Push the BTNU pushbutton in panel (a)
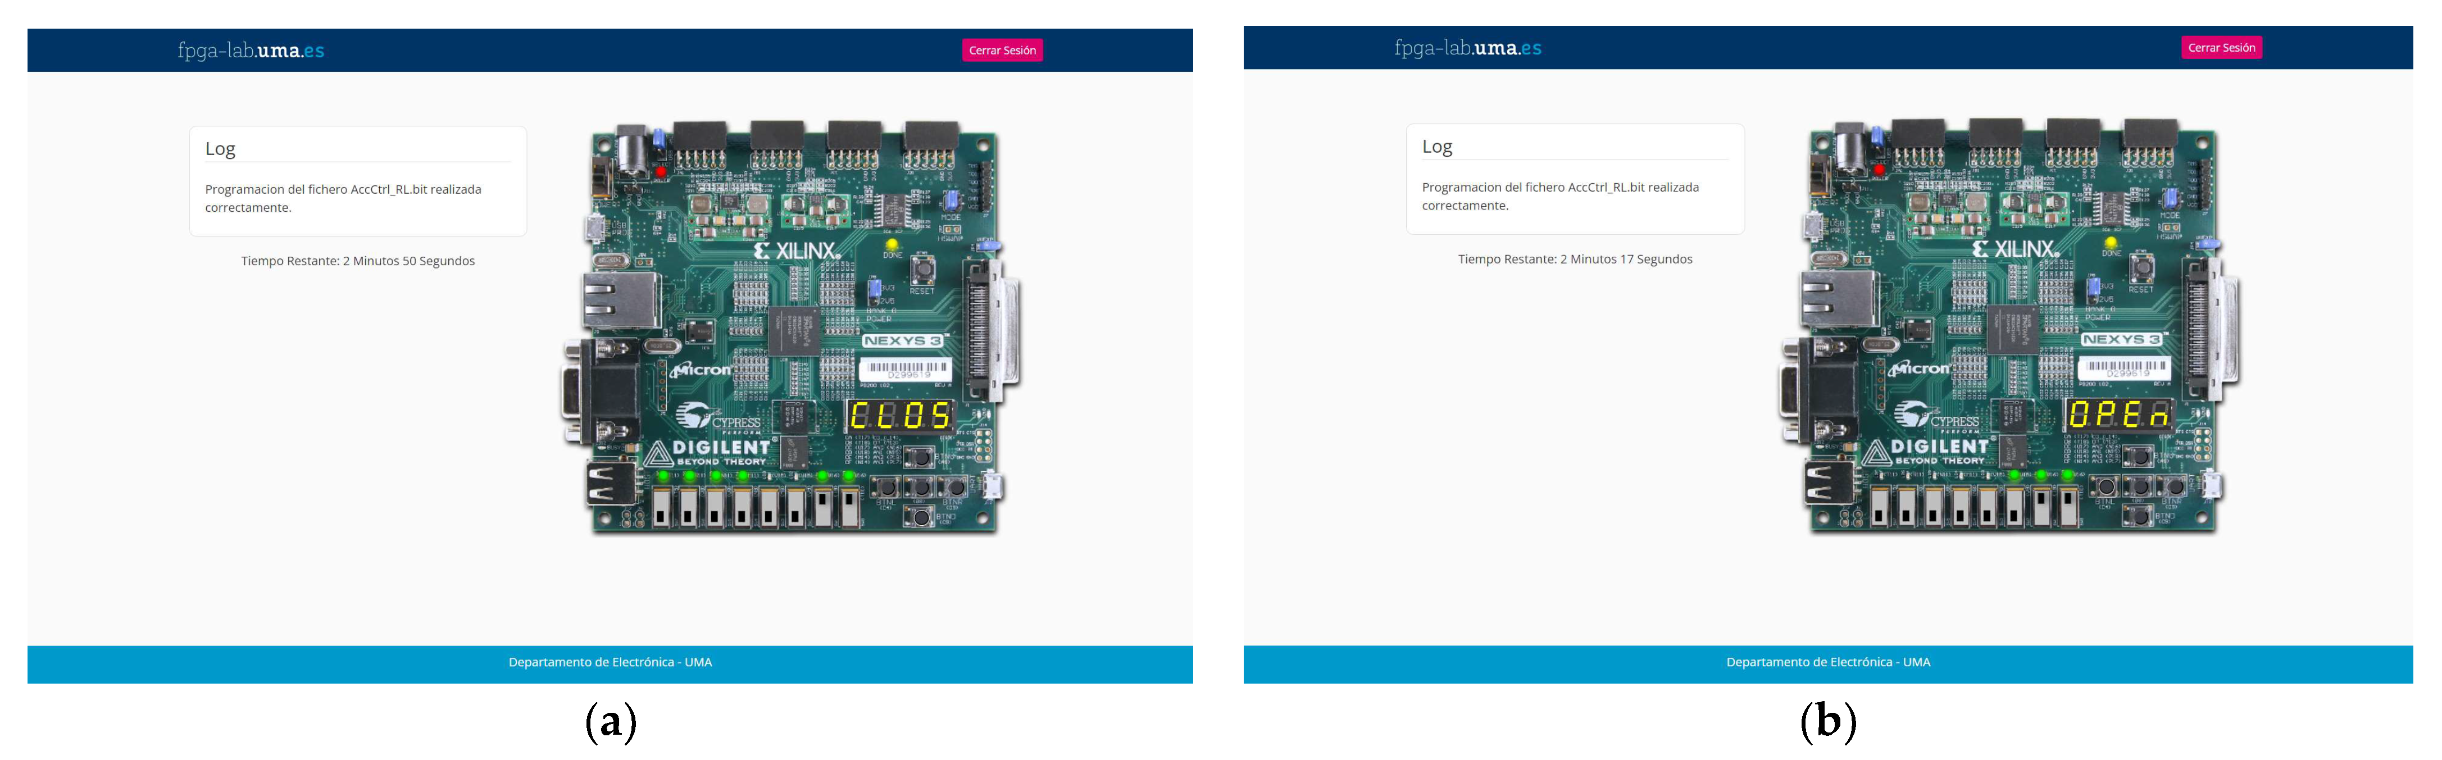The height and width of the screenshot is (760, 2442). 921,458
